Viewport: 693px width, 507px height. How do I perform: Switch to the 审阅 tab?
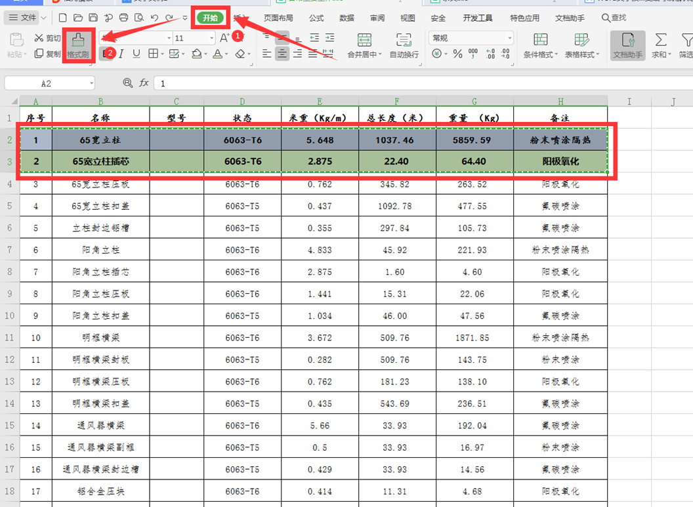tap(377, 18)
